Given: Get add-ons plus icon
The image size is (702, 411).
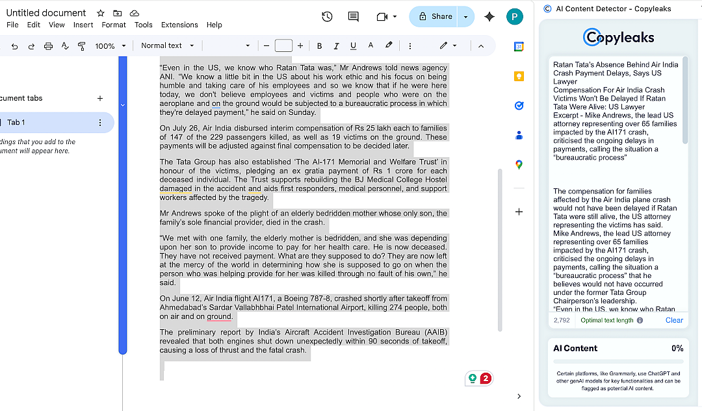Looking at the screenshot, I should [x=519, y=212].
